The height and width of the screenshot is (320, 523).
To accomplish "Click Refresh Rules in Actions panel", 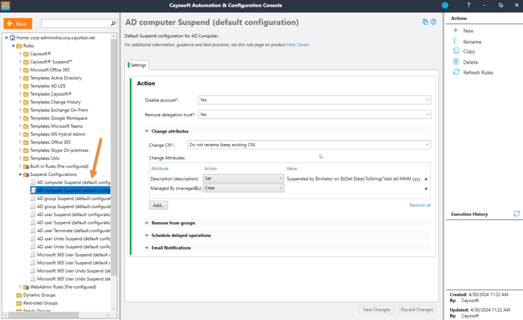I will tap(478, 72).
